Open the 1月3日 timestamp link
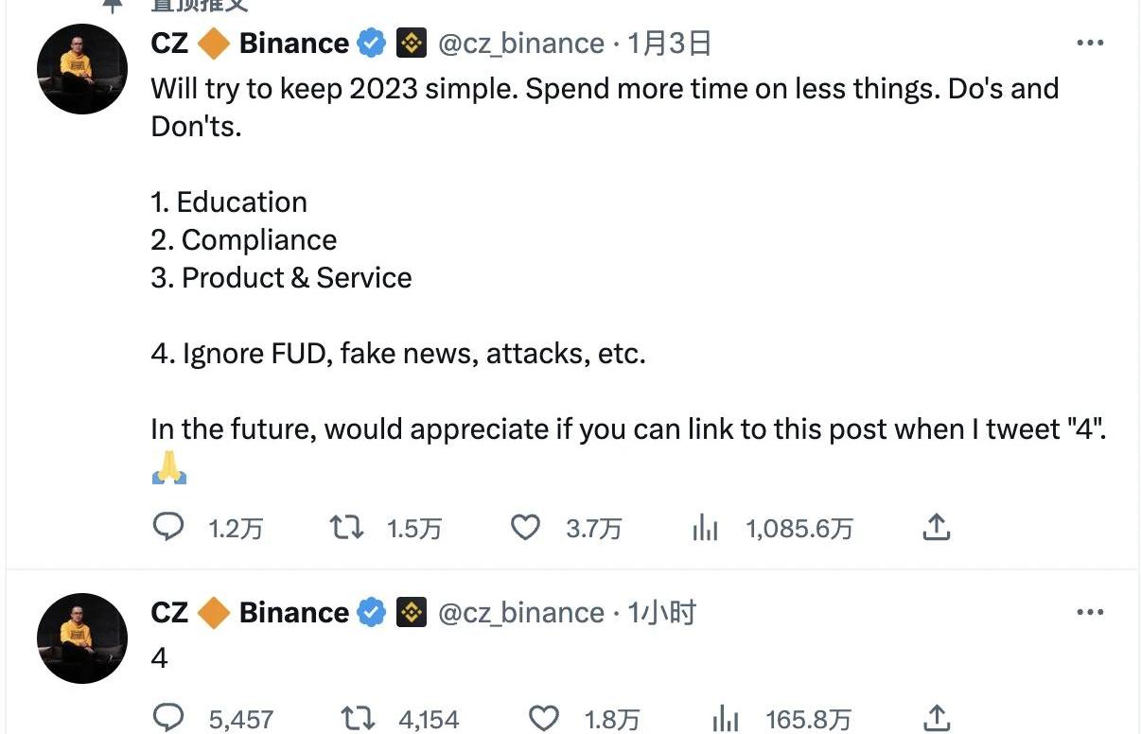Image resolution: width=1141 pixels, height=734 pixels. (x=670, y=44)
